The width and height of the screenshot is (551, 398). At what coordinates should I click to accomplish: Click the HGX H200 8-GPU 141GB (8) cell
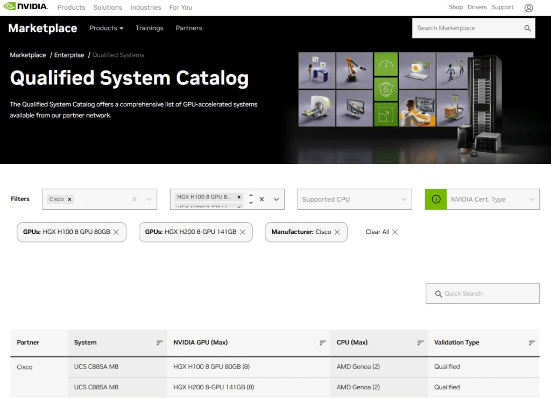pos(214,387)
